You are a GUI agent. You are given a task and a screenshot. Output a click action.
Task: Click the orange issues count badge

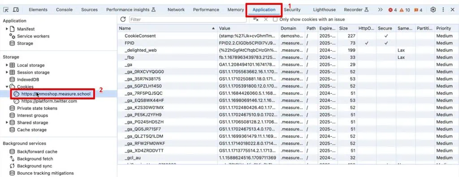[418, 10]
